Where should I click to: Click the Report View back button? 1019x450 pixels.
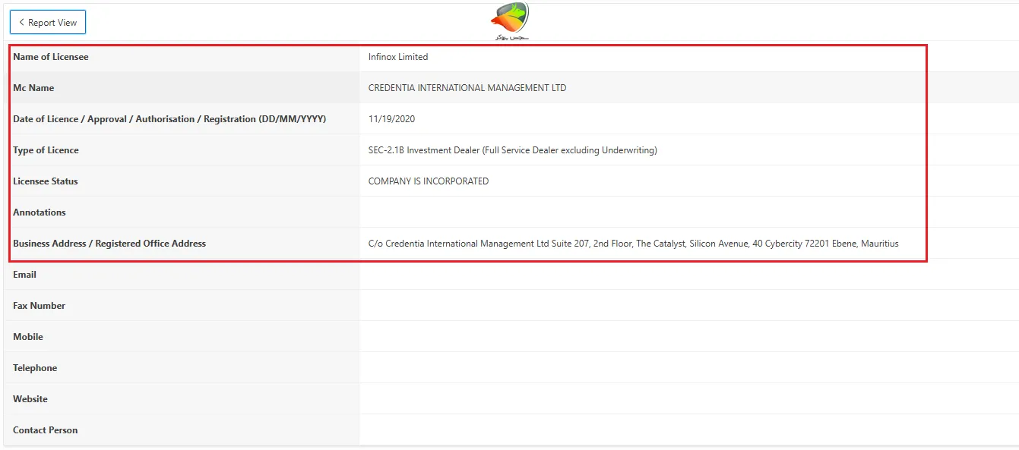click(x=48, y=23)
